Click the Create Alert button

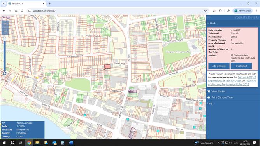241,66
